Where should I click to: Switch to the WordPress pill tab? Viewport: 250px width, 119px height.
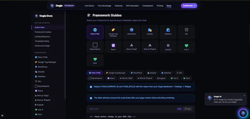click(136, 73)
